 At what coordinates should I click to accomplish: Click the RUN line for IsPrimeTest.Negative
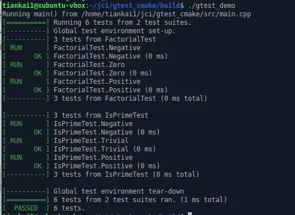coord(68,124)
